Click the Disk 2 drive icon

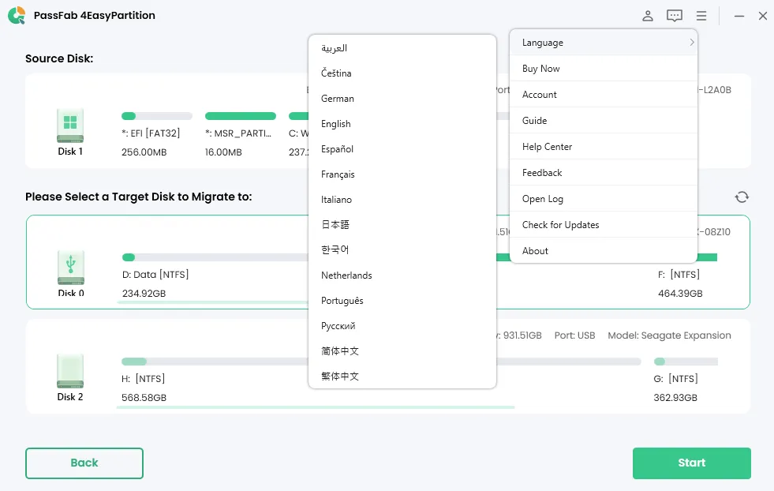pyautogui.click(x=70, y=370)
